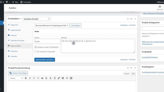The width and height of the screenshot is (164, 92).
Task: Collapse the Produktdaten panel
Action: (x=135, y=19)
